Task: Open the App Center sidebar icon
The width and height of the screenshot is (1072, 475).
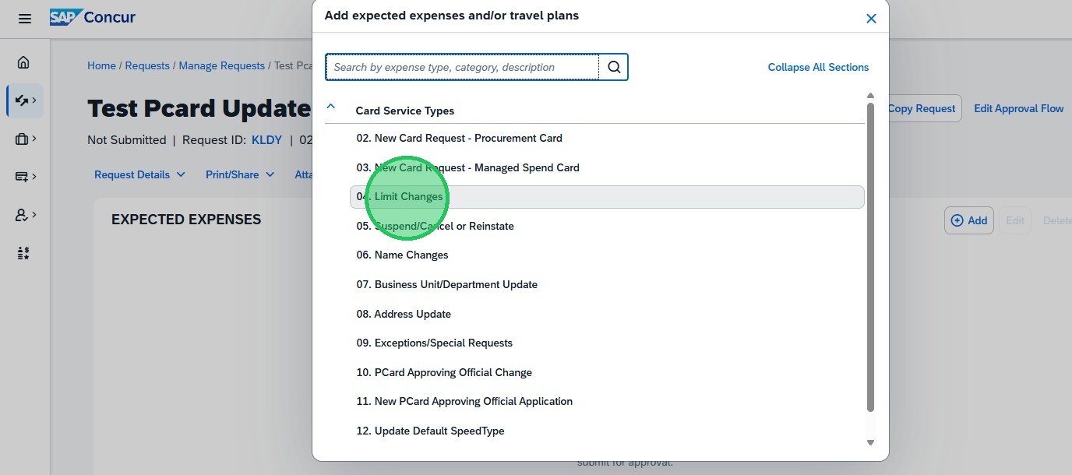Action: 23,253
